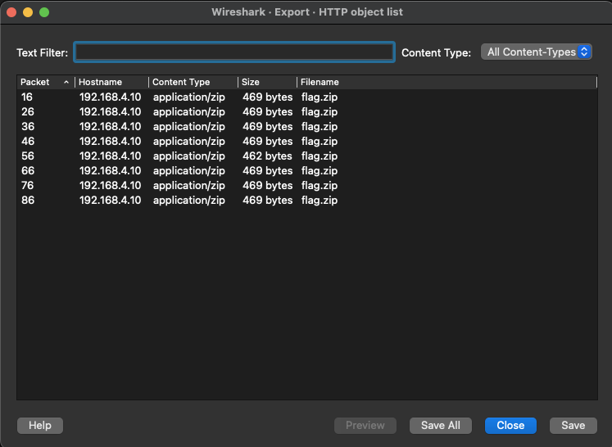The height and width of the screenshot is (447, 612).
Task: Select the row for packet 46
Action: click(x=306, y=141)
